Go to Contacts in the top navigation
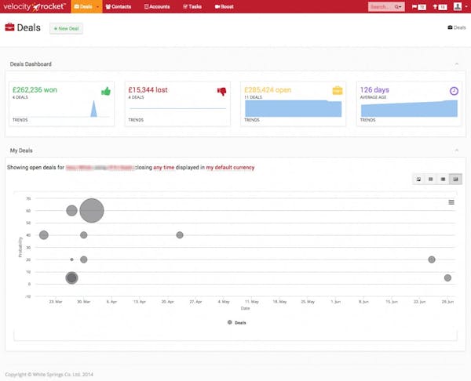 point(119,6)
